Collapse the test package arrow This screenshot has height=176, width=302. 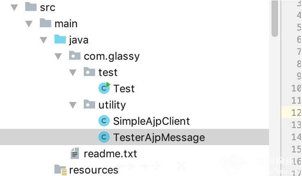[73, 73]
